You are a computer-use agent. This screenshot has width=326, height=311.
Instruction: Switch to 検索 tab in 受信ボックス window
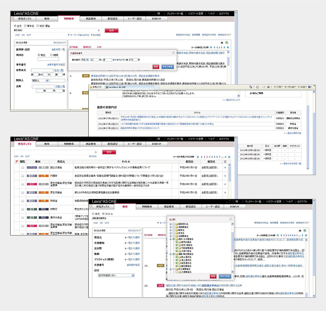pos(47,144)
